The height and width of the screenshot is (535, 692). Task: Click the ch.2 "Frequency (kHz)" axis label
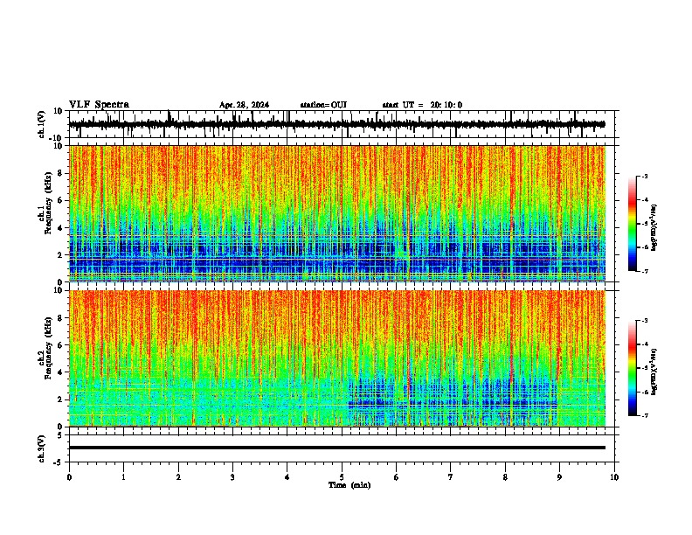coord(48,348)
